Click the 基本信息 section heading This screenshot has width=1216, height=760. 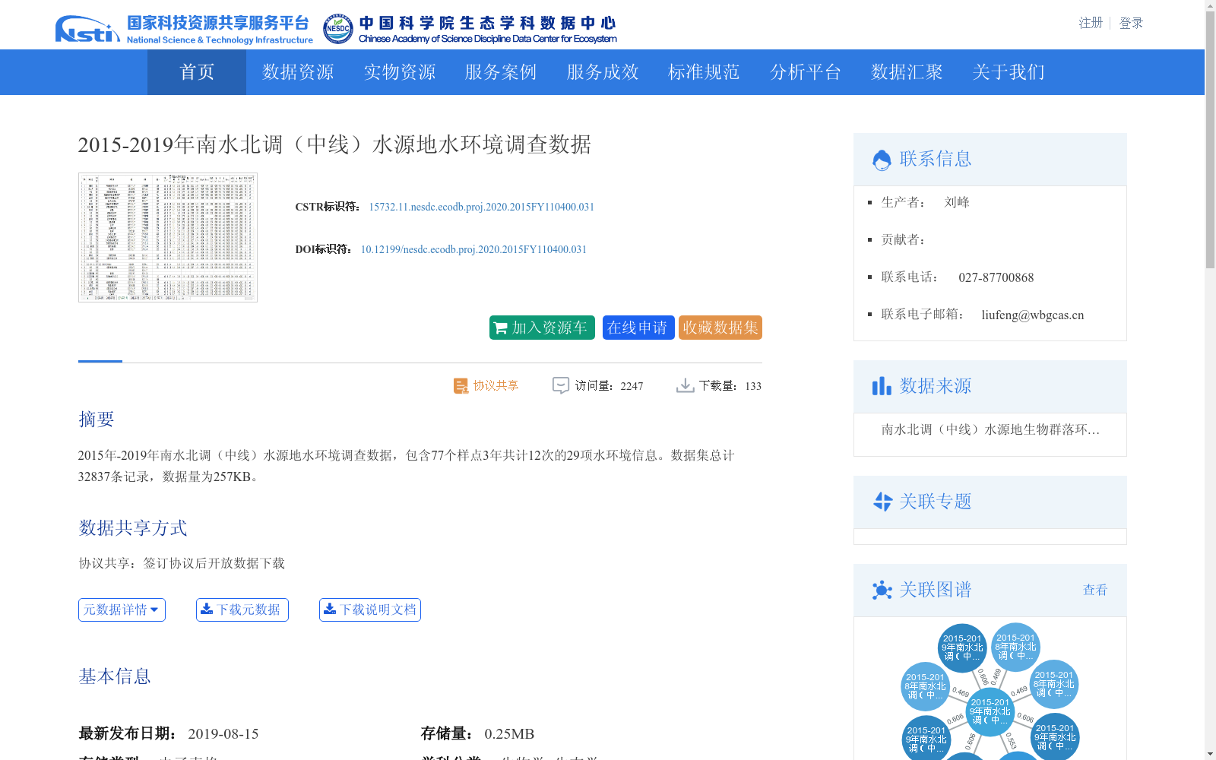point(115,676)
